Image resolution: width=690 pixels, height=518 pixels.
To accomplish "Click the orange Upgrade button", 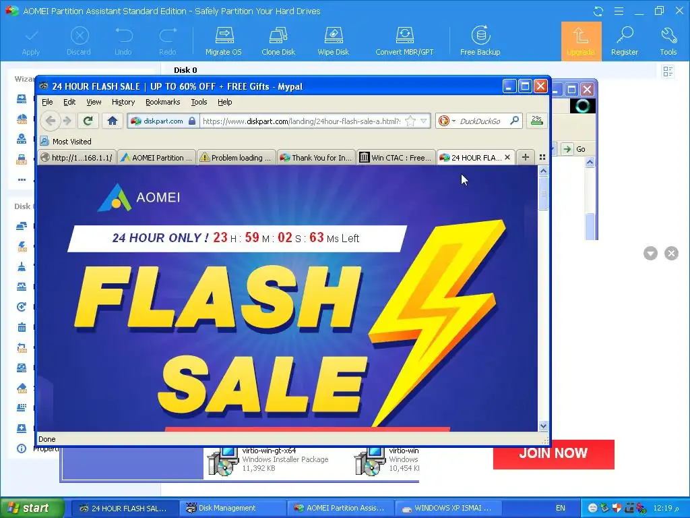I will (x=581, y=41).
